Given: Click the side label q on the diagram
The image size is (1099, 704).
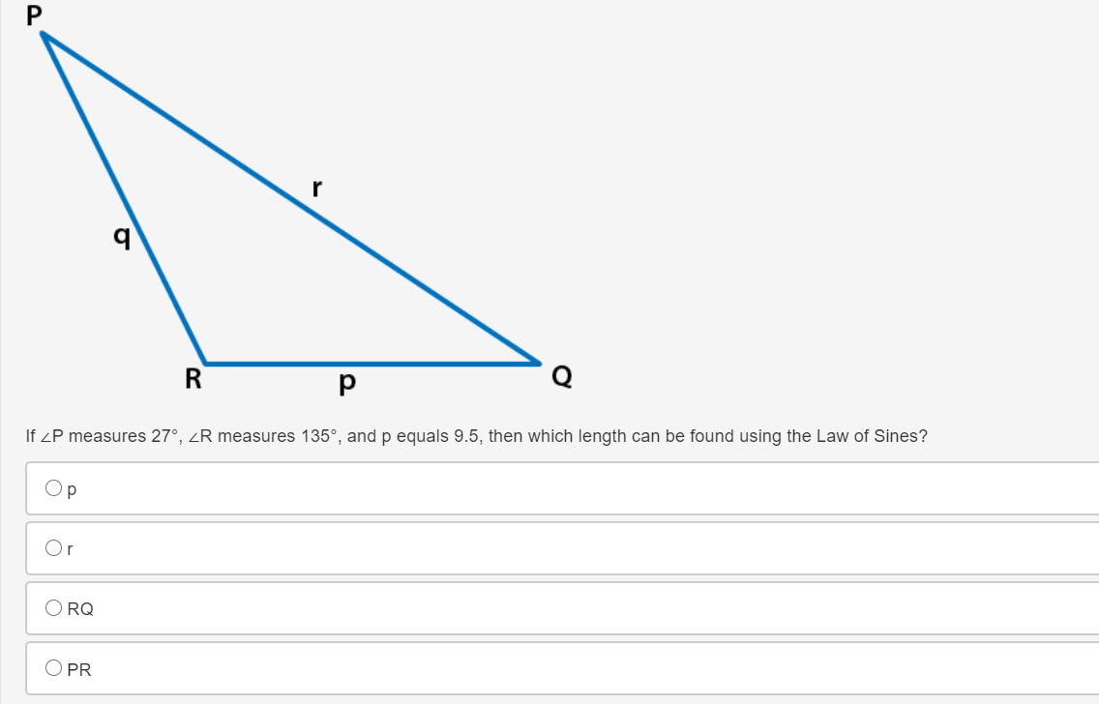Looking at the screenshot, I should coord(120,238).
